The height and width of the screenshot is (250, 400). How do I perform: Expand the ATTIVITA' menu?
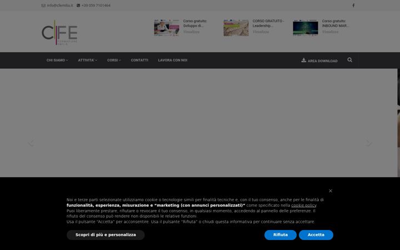coord(88,60)
